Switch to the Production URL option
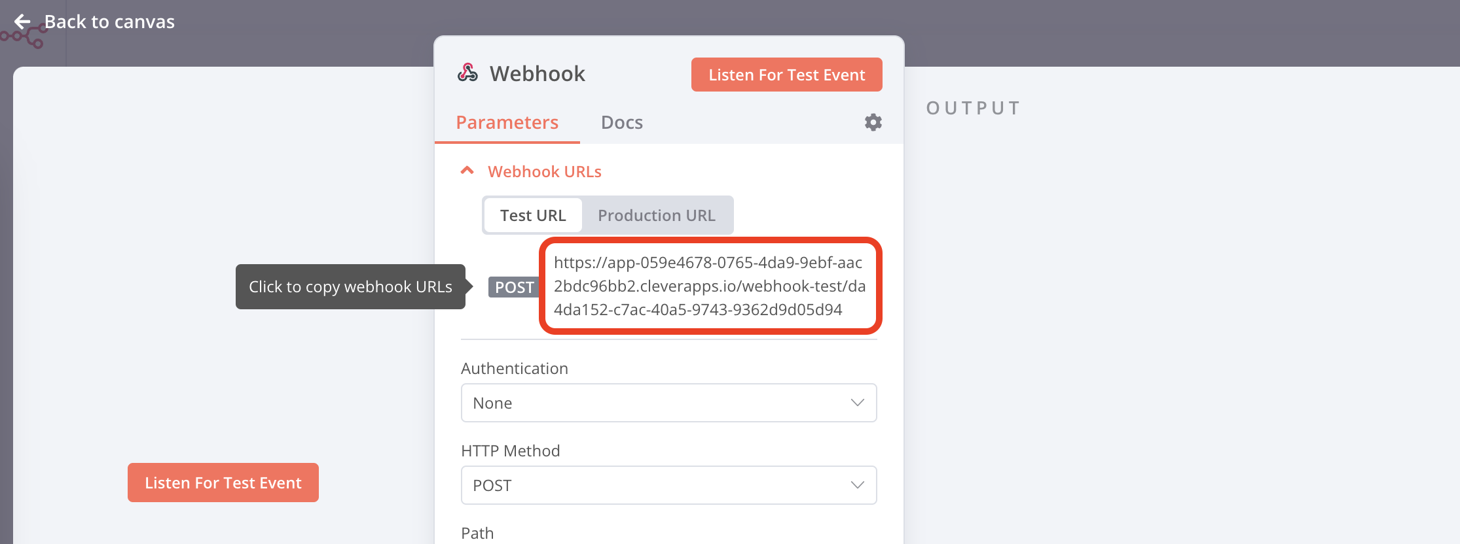 point(656,216)
